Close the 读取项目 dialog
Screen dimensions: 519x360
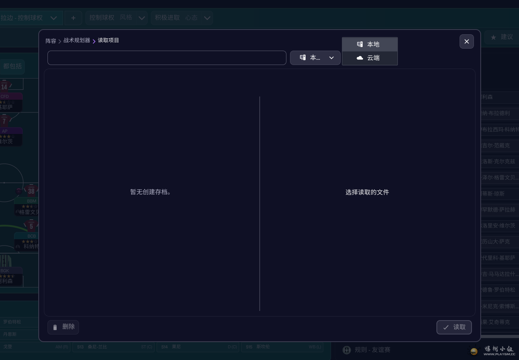(x=466, y=41)
